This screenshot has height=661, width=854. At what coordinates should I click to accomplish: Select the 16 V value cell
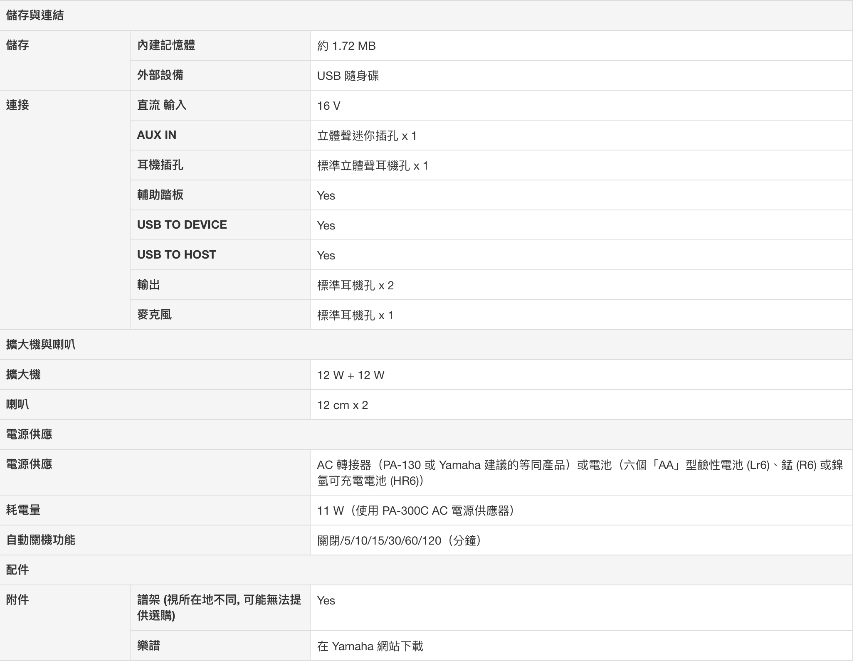click(328, 106)
